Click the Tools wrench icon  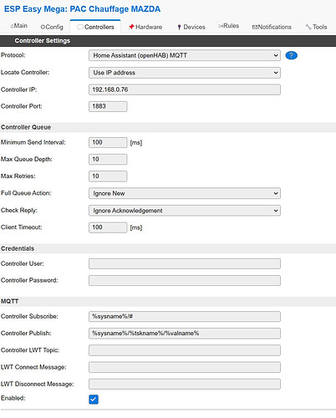pyautogui.click(x=308, y=27)
